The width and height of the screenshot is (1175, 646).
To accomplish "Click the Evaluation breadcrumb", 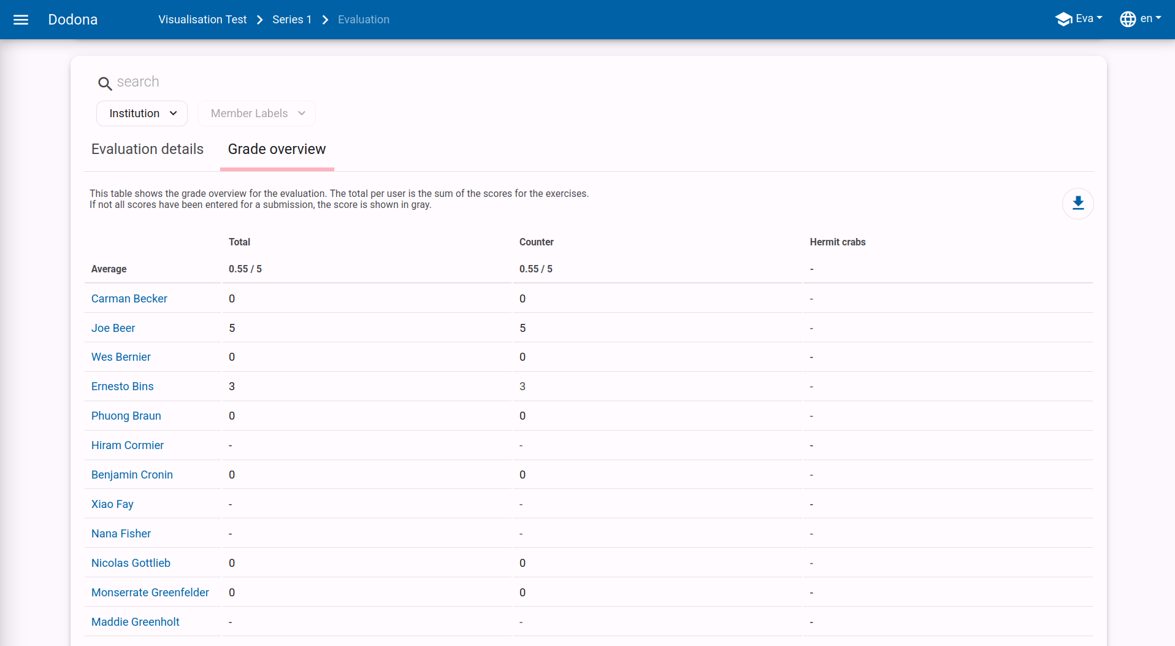I will point(364,20).
